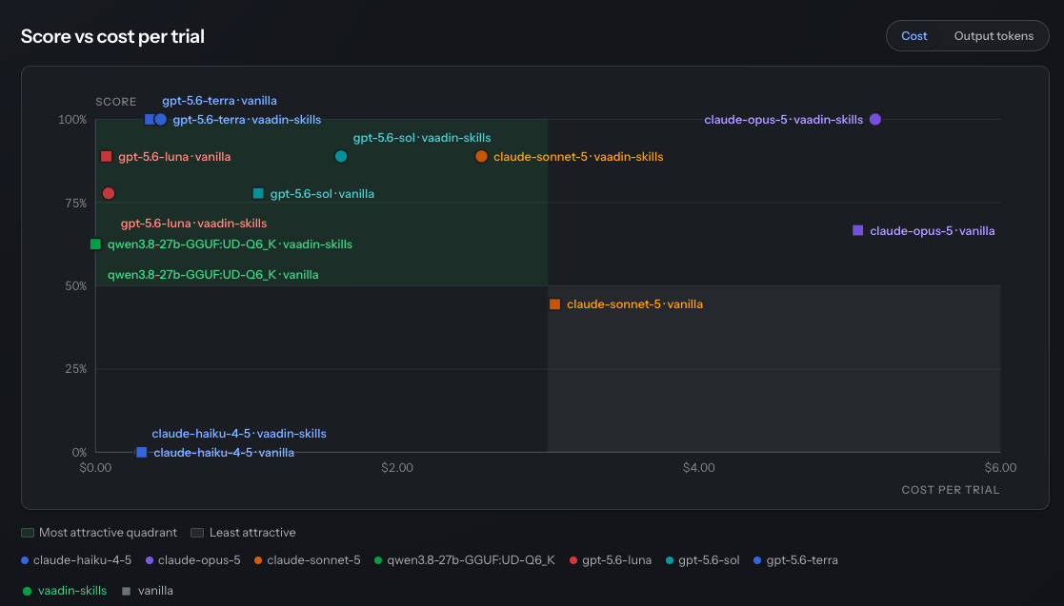Click the qwen3.8-27b-GGUF:UD-Q6_K vanilla label
This screenshot has height=606, width=1064.
(213, 275)
